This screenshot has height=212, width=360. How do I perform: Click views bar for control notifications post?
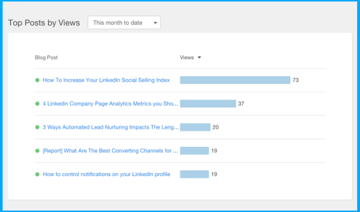coord(194,175)
